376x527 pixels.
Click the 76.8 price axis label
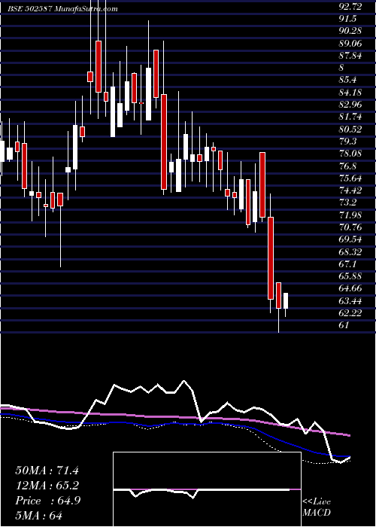(x=347, y=166)
